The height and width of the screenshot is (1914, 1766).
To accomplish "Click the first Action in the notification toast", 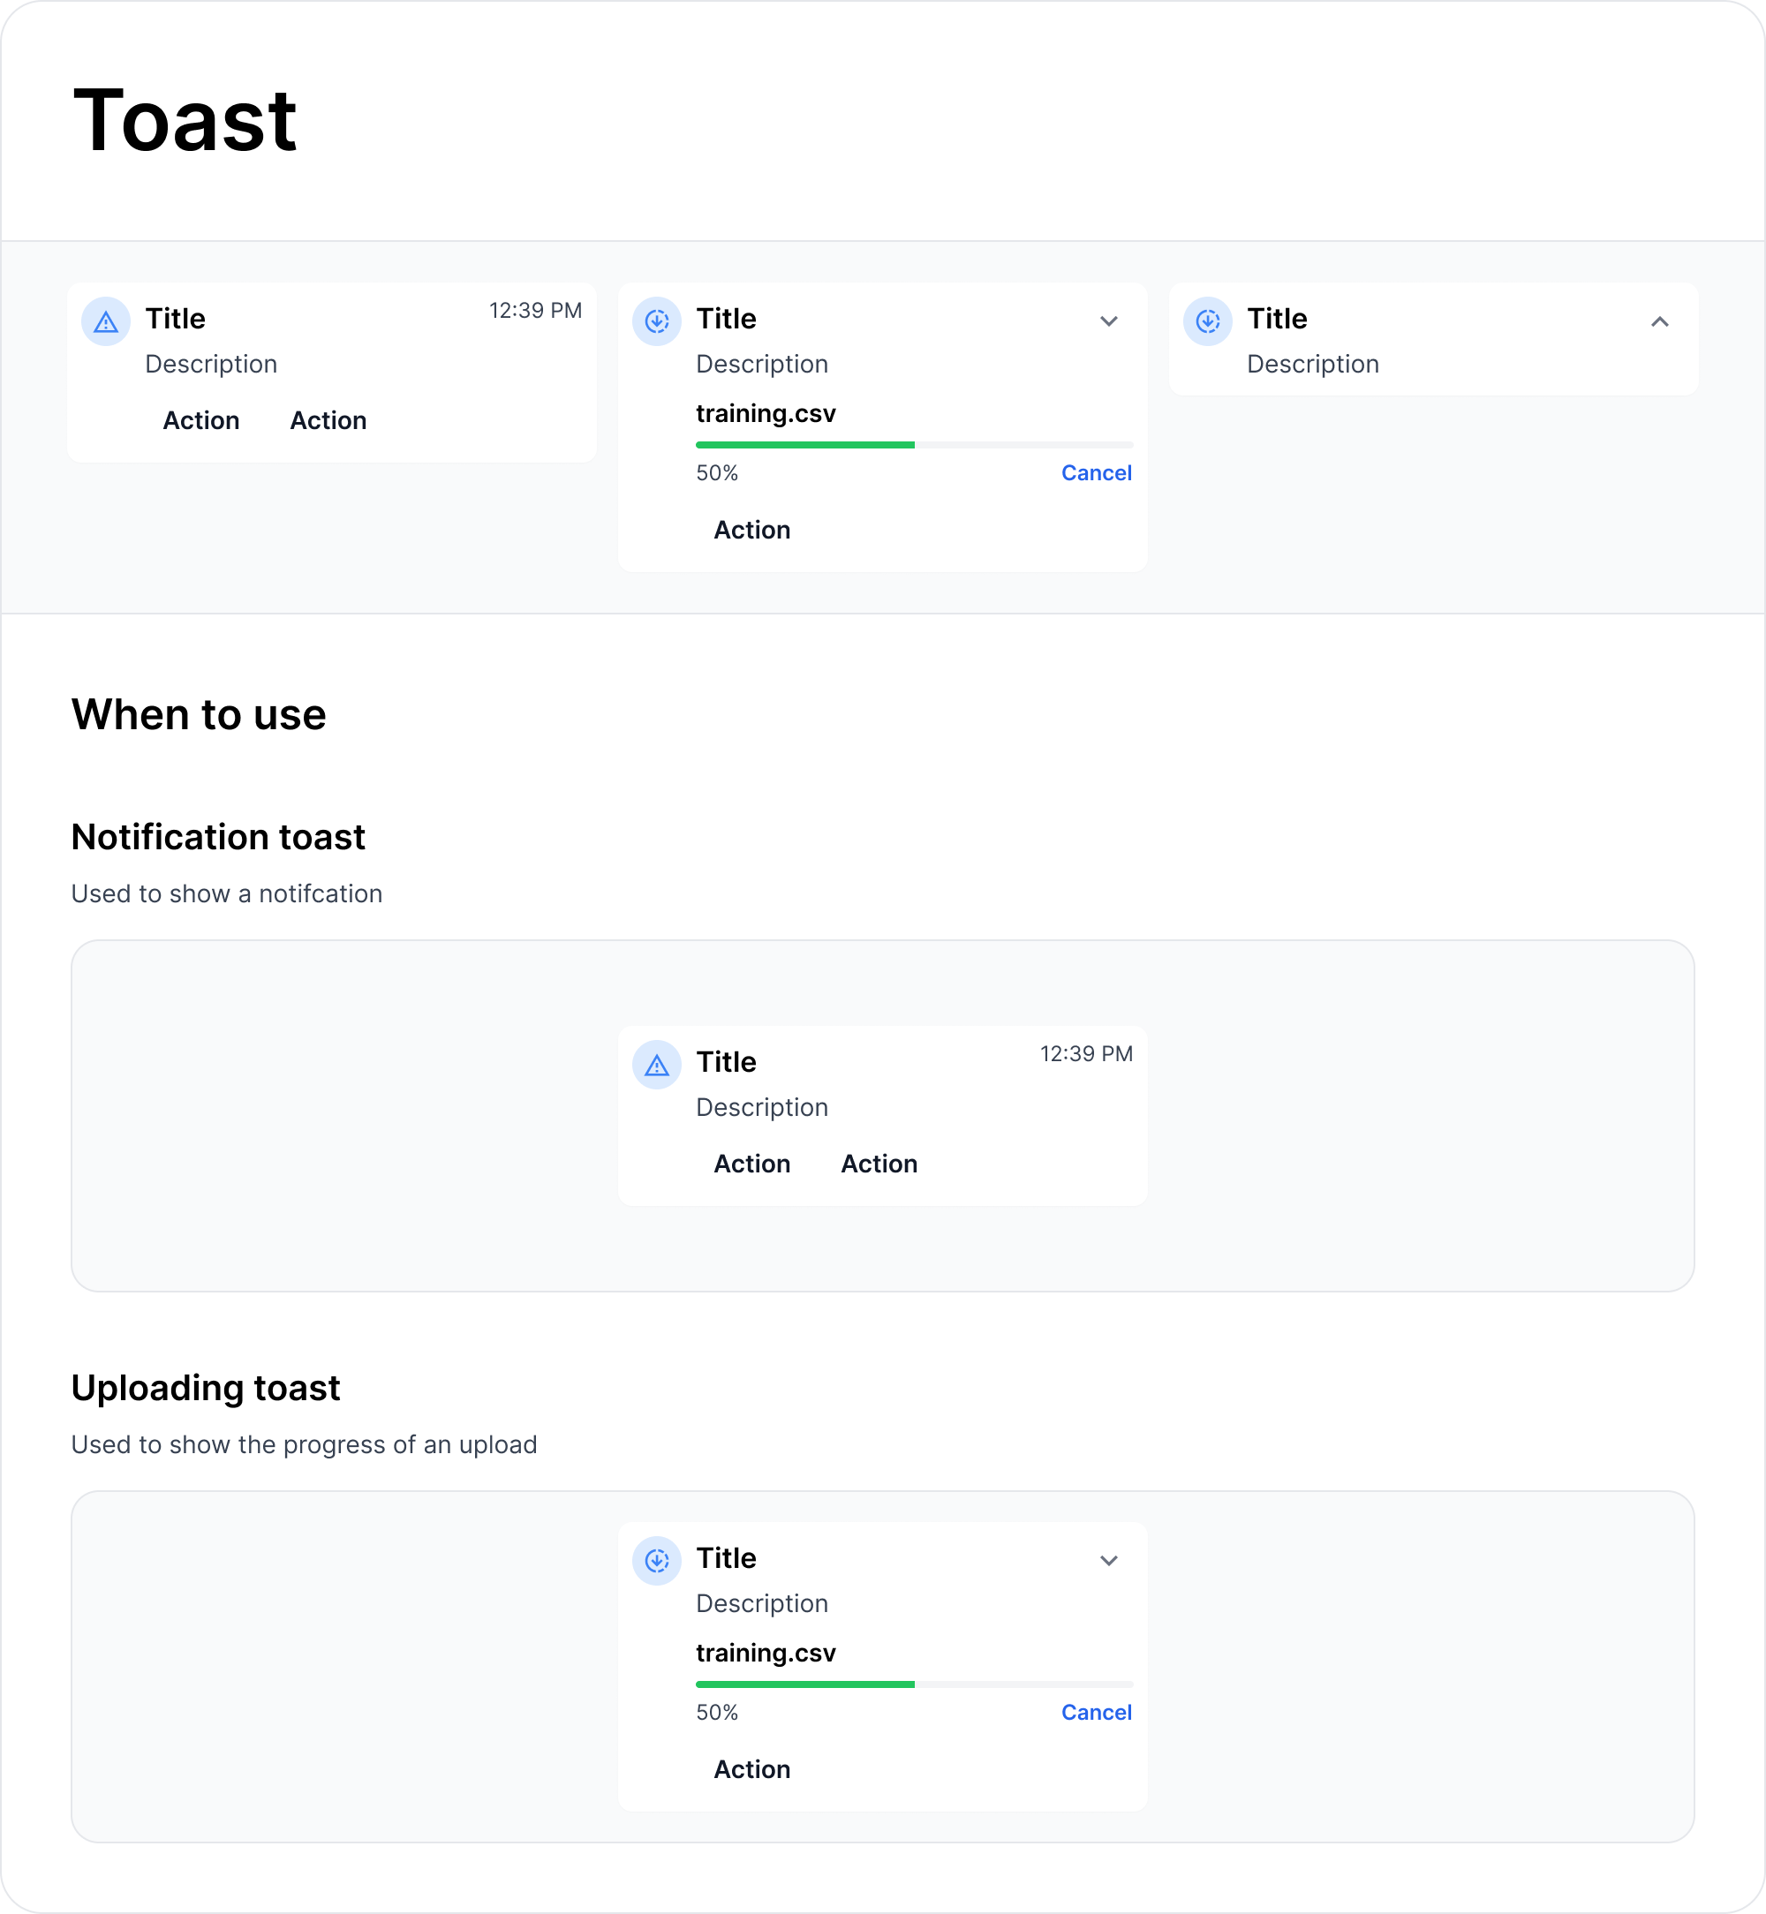I will tap(200, 420).
